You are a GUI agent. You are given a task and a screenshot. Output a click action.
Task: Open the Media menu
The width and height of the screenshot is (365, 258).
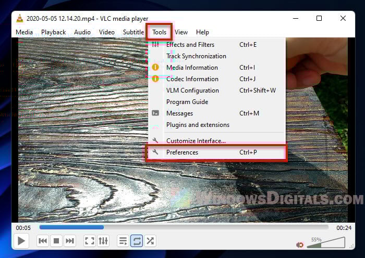coord(24,32)
